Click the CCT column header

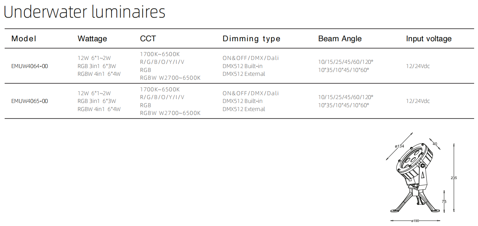pos(148,39)
